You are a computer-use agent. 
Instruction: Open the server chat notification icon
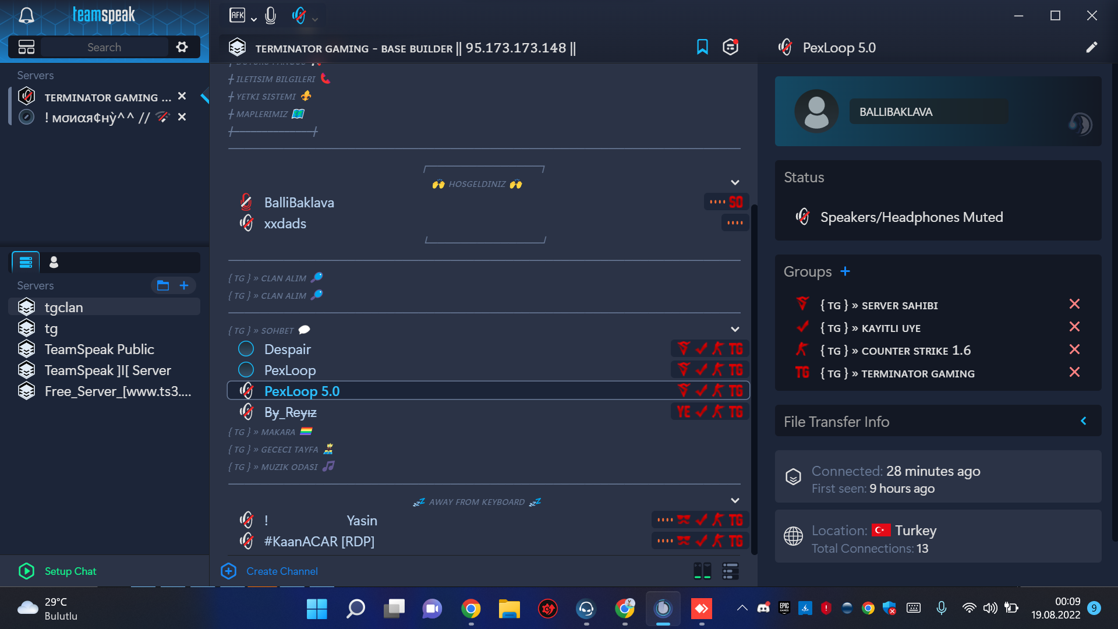tap(730, 47)
